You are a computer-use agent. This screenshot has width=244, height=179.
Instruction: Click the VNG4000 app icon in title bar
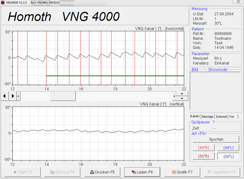point(3,2)
